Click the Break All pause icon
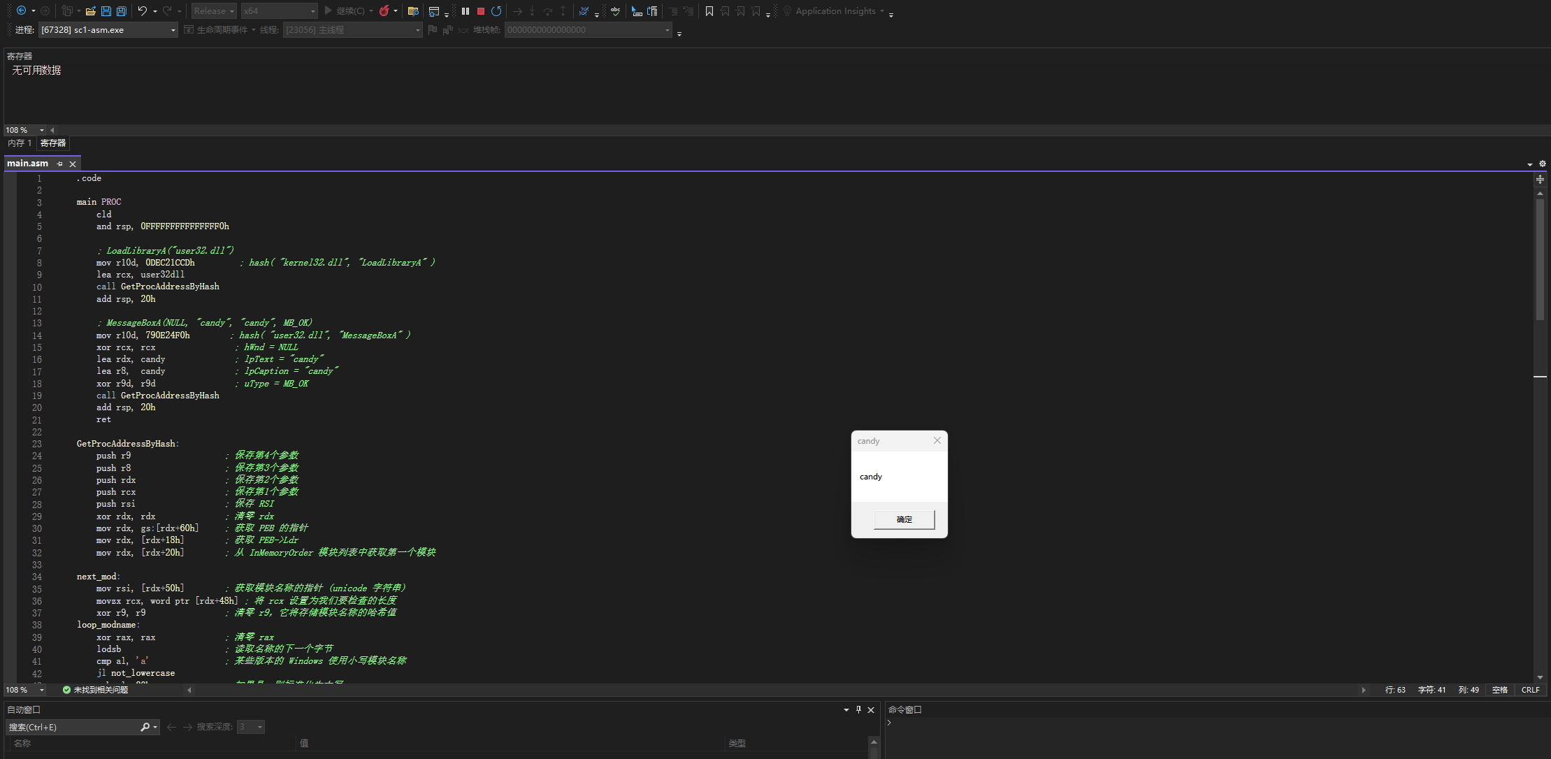Screen dimensions: 1551x759 (x=466, y=11)
